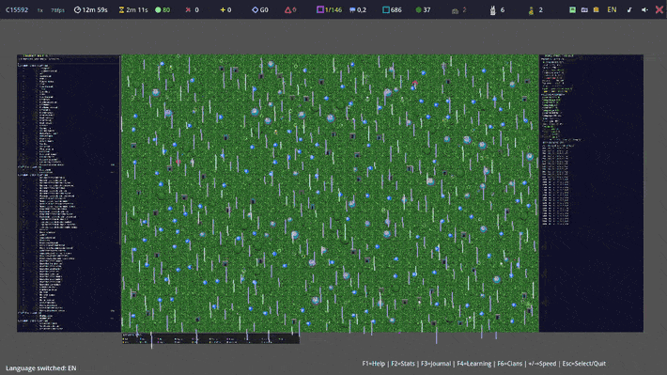
Task: Click the purple square icon showing 1/146
Action: pos(320,9)
